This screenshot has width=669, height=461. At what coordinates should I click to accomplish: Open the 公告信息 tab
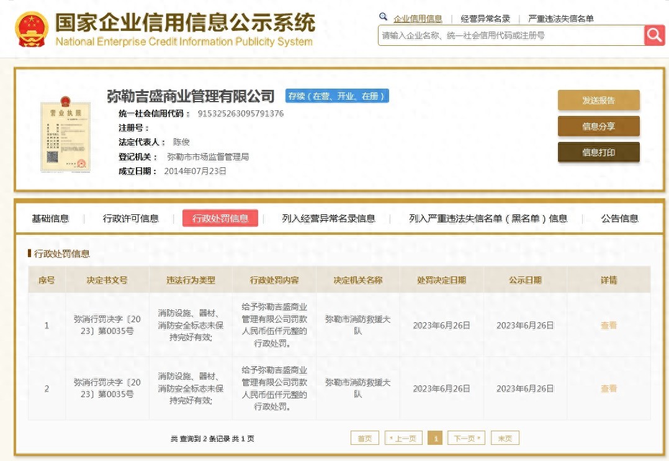coord(619,218)
